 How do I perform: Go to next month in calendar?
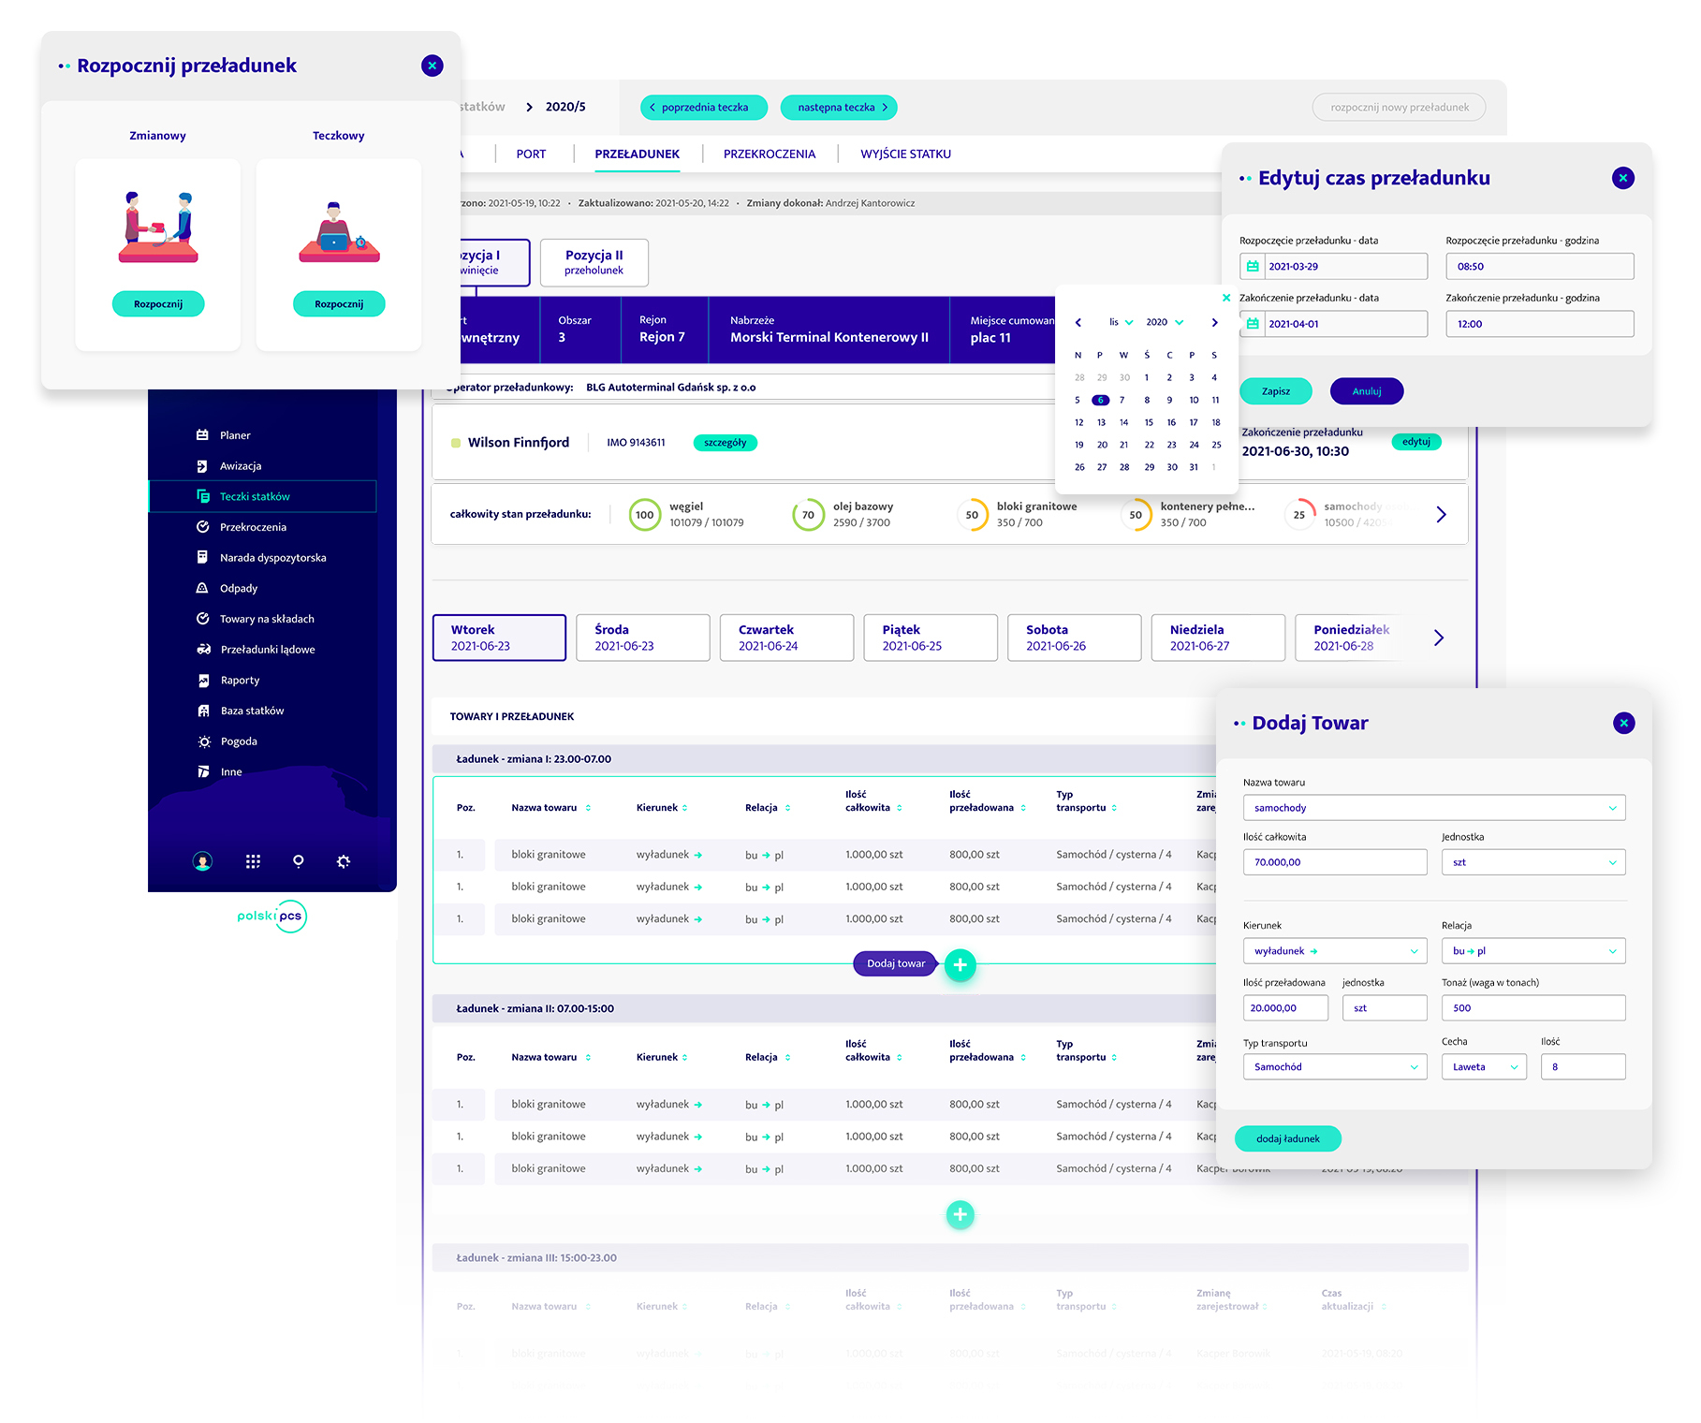1215,322
